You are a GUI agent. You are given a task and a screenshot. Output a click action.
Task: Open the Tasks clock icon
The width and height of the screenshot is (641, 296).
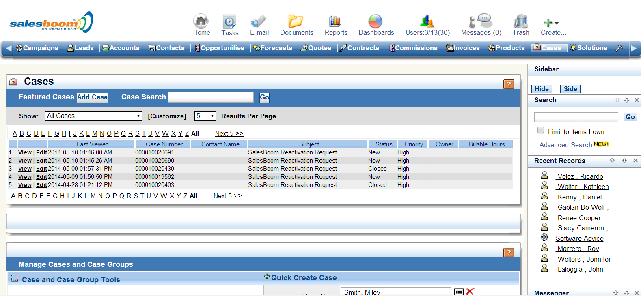[x=229, y=21]
